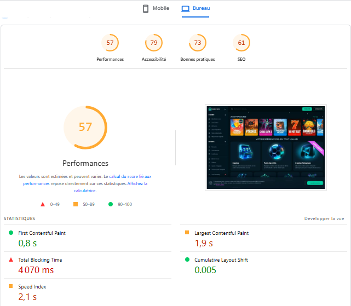
Task: Expand the First Contentful Paint metric
Action: click(x=42, y=233)
